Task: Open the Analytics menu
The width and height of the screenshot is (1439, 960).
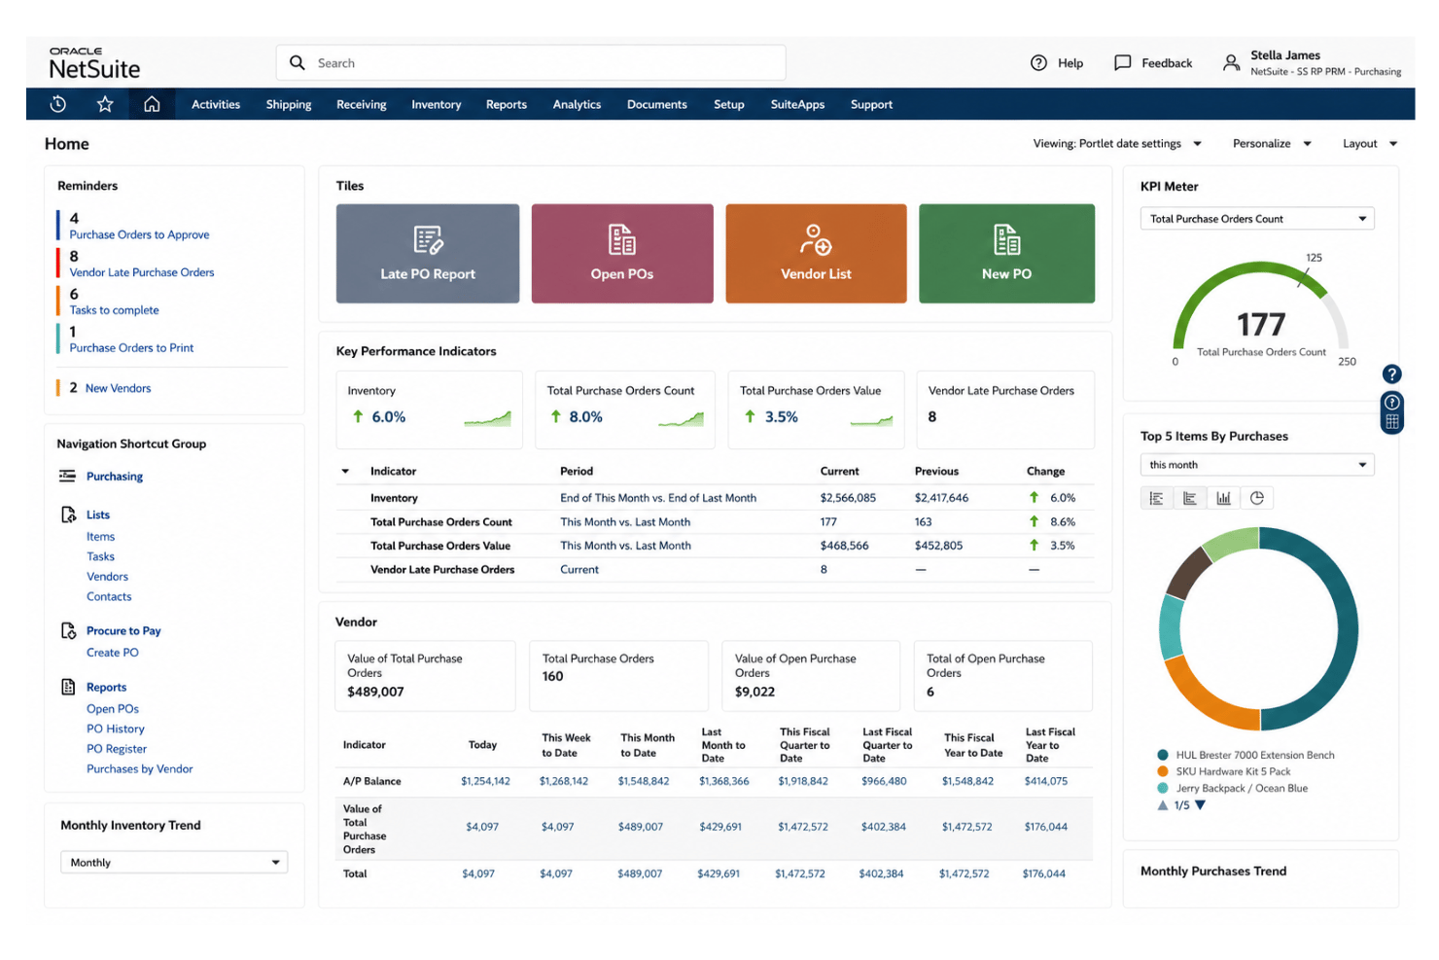Action: (x=577, y=104)
